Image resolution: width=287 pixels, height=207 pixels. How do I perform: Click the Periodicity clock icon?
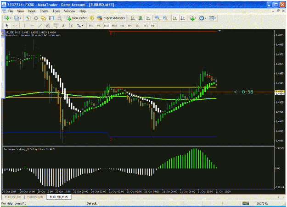pyautogui.click(x=202, y=18)
